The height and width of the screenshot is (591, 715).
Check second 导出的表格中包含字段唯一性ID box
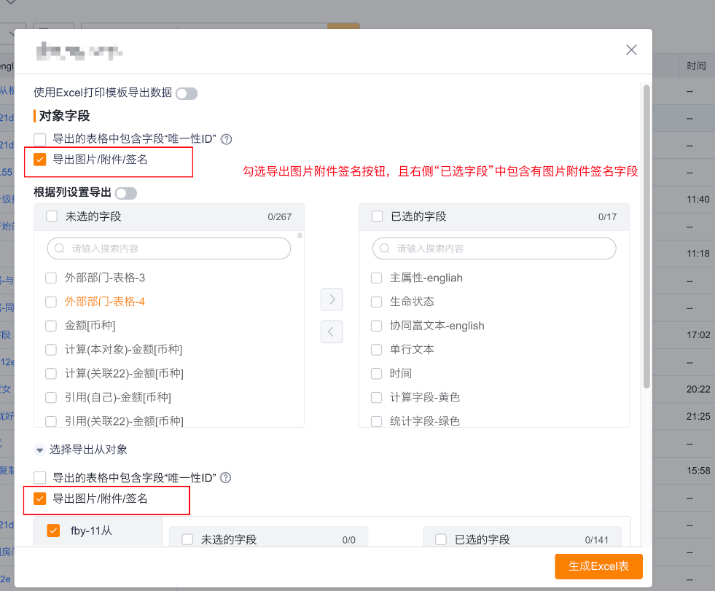pos(40,478)
